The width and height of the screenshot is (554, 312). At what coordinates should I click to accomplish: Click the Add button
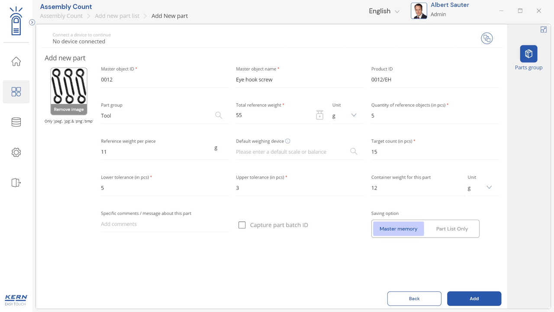(x=474, y=299)
